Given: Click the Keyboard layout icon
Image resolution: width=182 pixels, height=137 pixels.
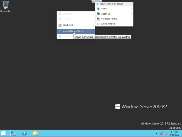Looking at the screenshot, I should click(x=98, y=19).
